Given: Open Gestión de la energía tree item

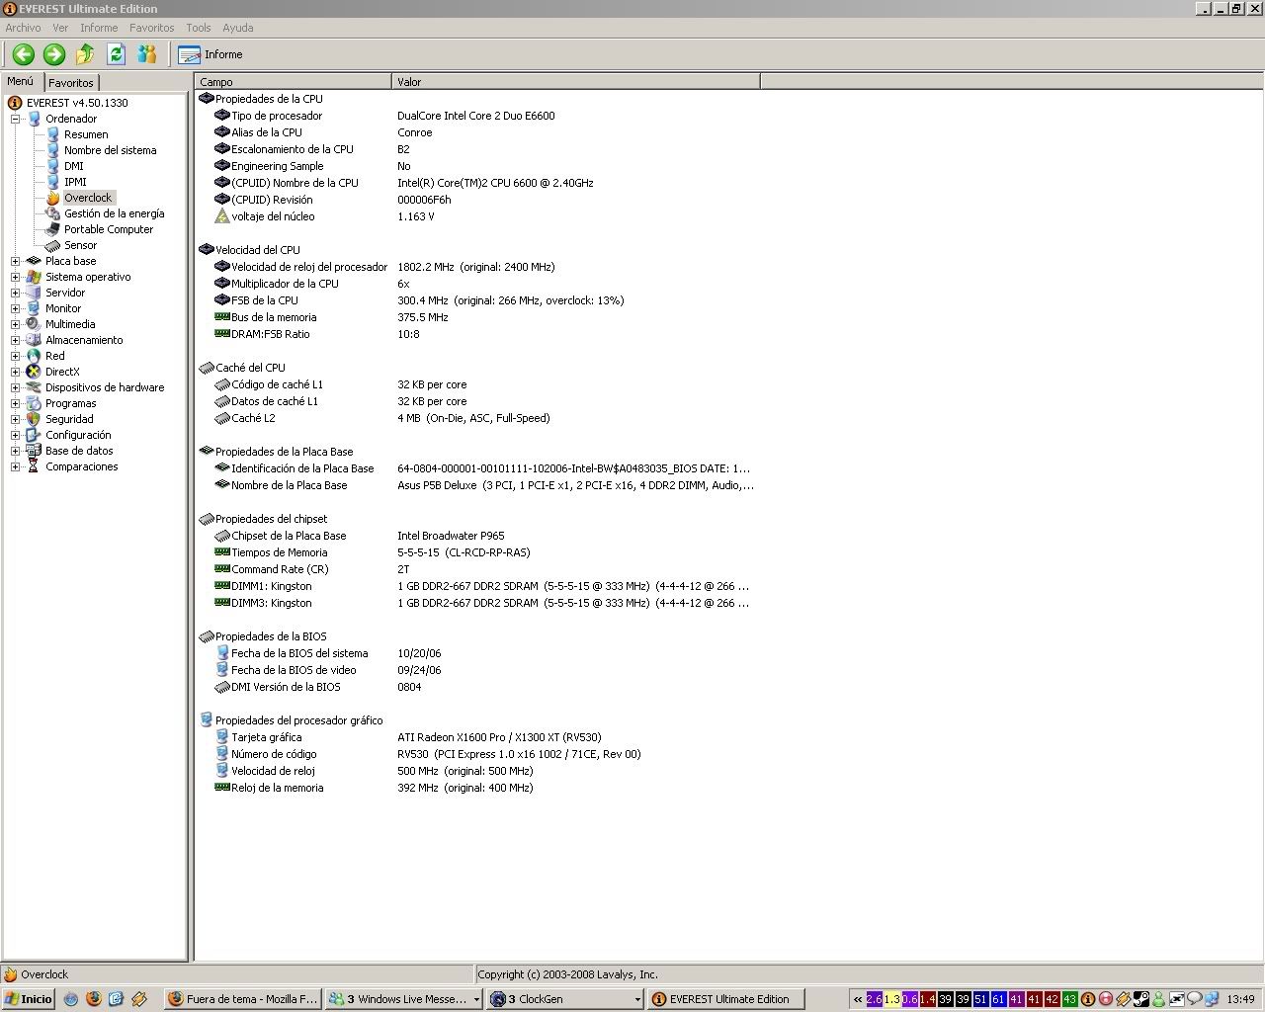Looking at the screenshot, I should point(114,213).
